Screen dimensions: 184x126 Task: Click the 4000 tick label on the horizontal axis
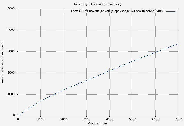point(109,119)
